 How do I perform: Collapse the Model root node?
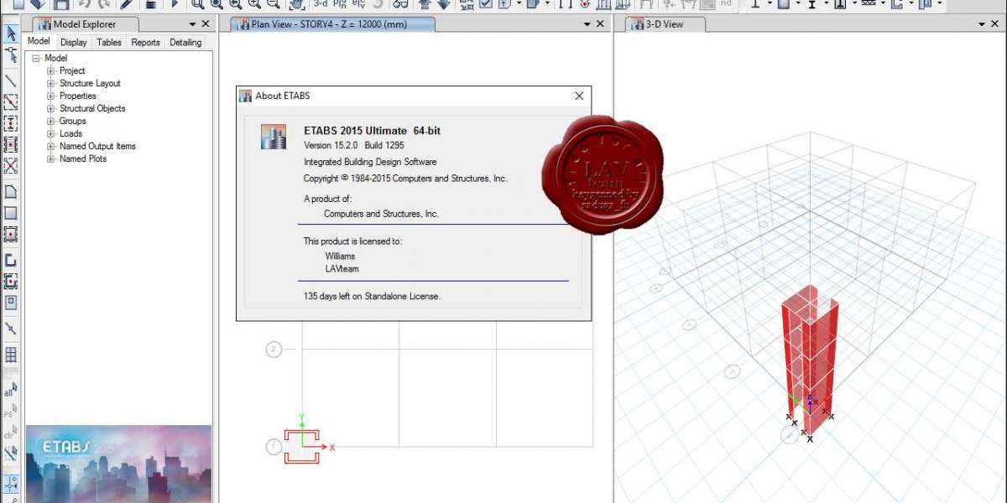[36, 59]
